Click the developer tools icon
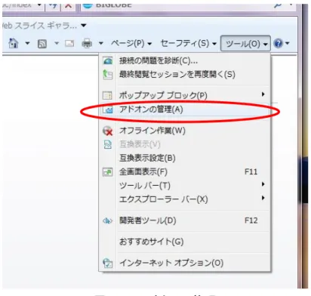 [107, 221]
